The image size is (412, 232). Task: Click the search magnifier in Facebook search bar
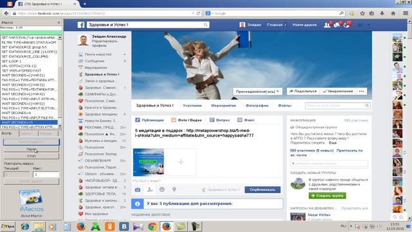tap(206, 24)
